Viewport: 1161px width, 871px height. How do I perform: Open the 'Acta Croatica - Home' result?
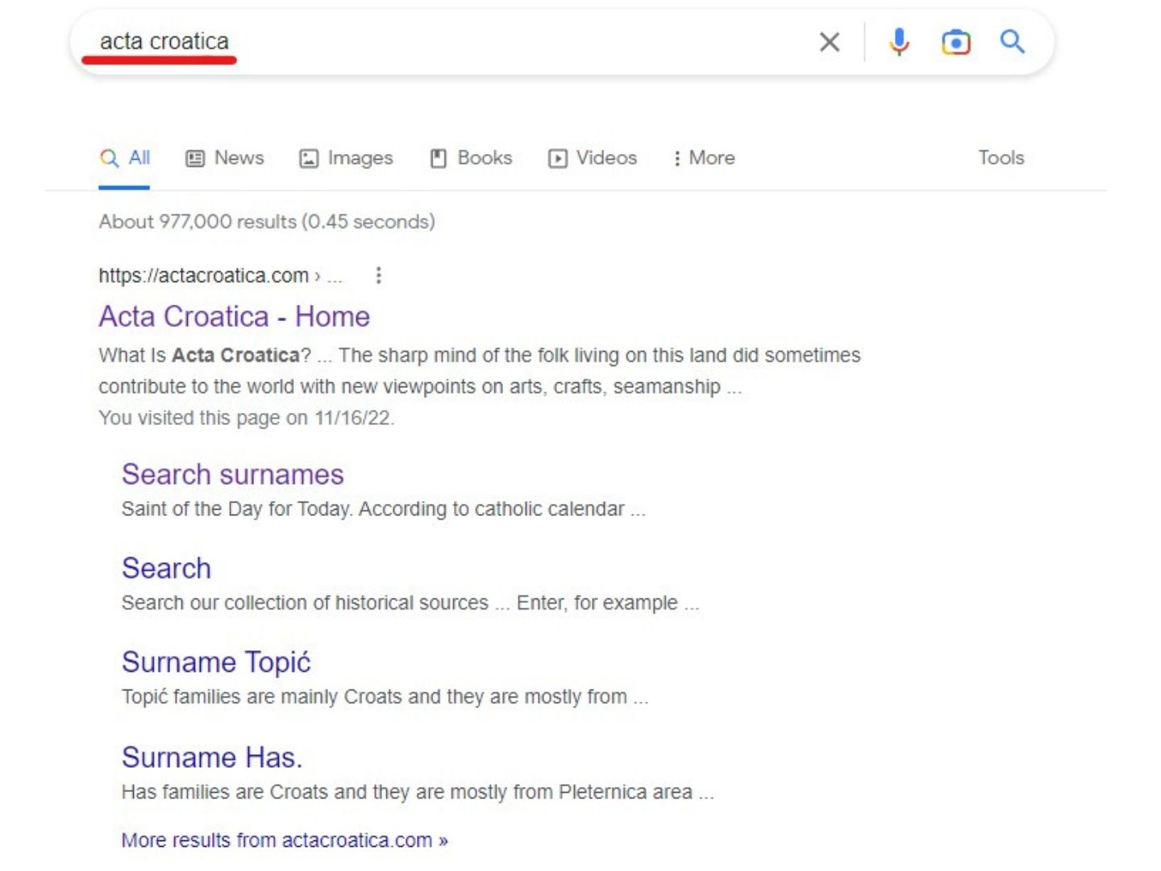click(234, 316)
